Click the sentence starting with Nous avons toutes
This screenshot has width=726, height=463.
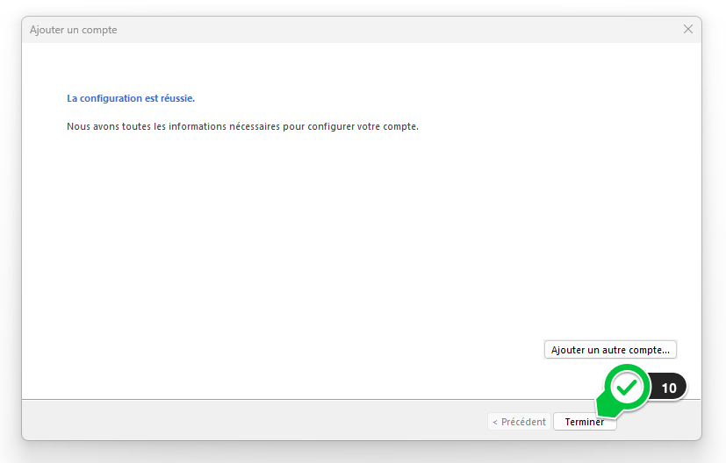pos(242,126)
